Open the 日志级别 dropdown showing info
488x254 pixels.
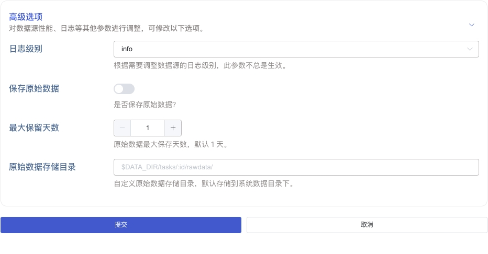pos(296,49)
